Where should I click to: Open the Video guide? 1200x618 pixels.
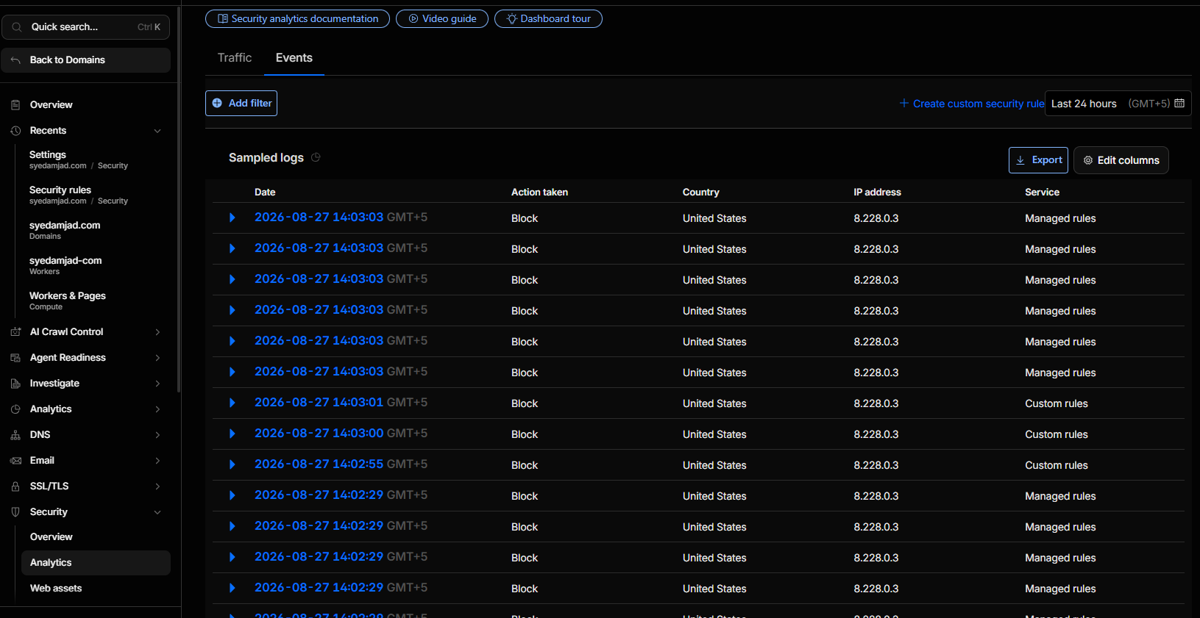point(442,18)
